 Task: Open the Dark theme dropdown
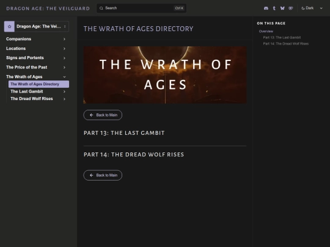(x=312, y=8)
